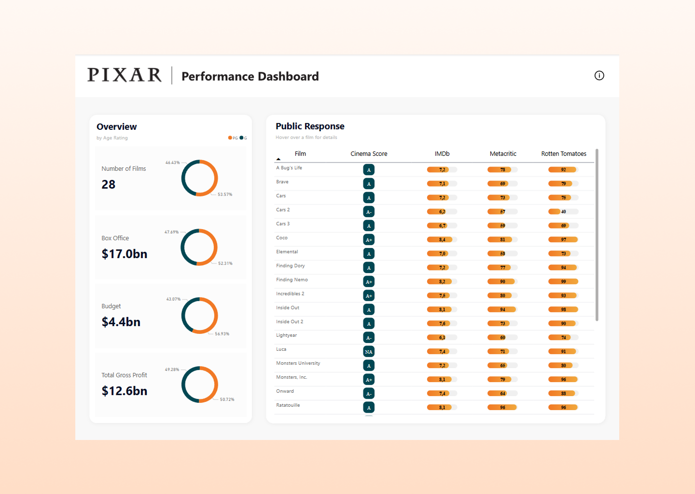Click Cars 3 Cinema Score badge

click(369, 226)
